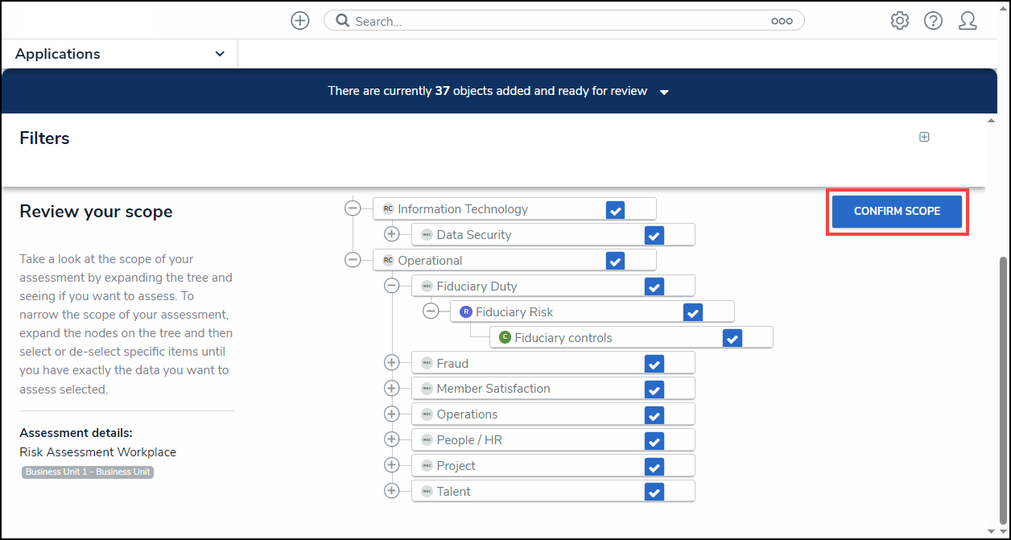Expand the Data Security node

pyautogui.click(x=392, y=234)
